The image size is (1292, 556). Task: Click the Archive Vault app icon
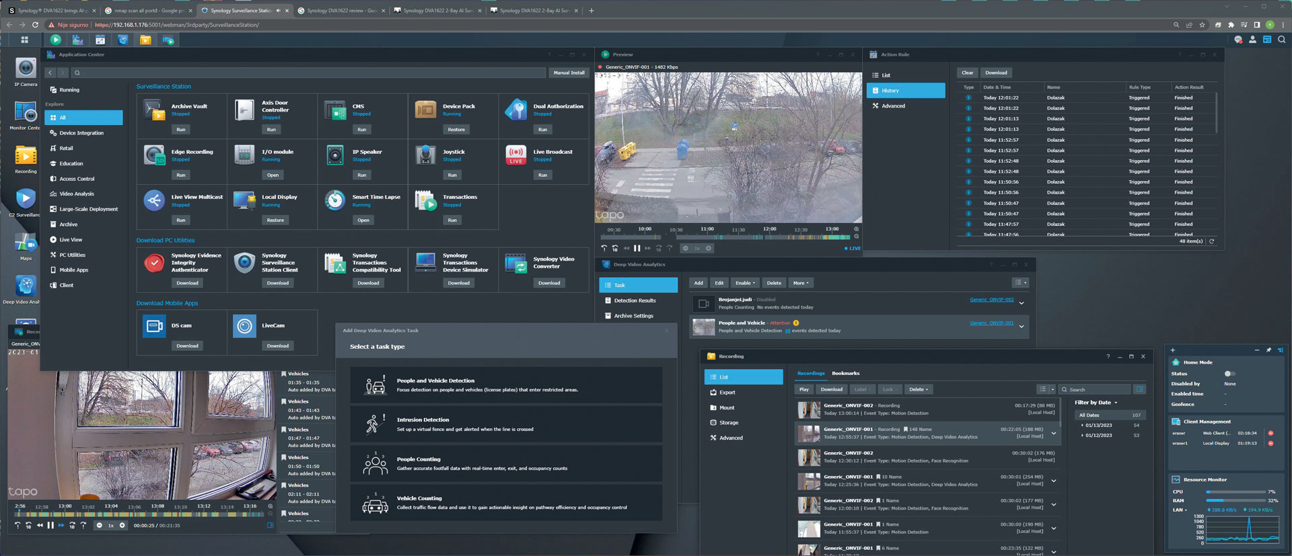154,110
